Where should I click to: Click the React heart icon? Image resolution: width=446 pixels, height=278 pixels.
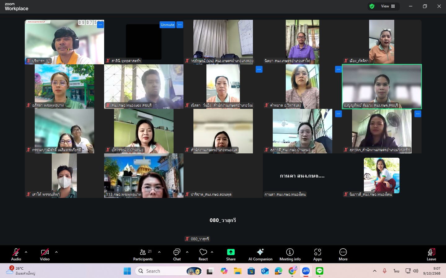point(203,254)
